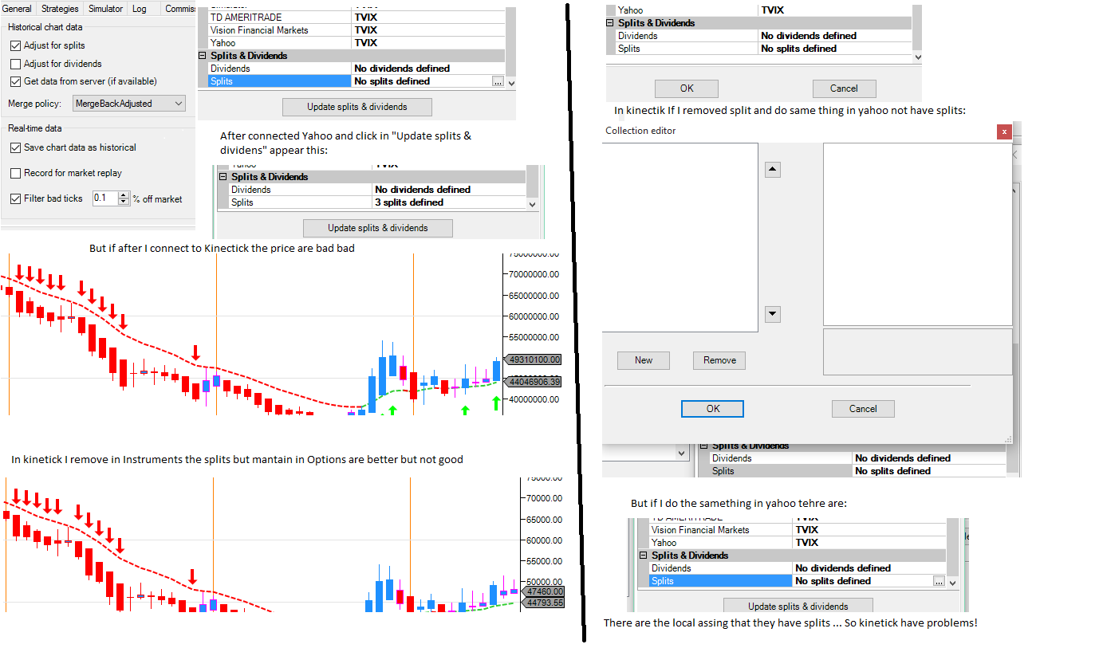Switch to the General tab

click(17, 9)
